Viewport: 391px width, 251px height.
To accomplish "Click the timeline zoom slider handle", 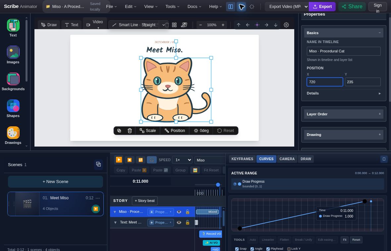I will point(218,185).
